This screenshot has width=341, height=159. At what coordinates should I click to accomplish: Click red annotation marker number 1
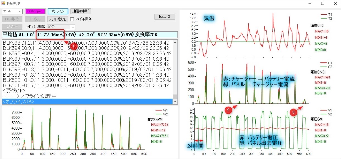[x=75, y=46]
